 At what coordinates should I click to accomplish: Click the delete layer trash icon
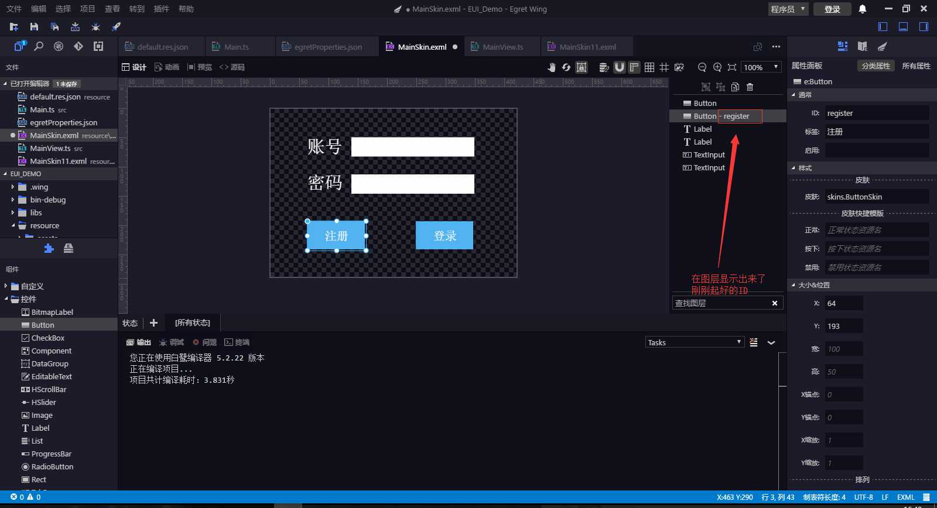point(750,87)
